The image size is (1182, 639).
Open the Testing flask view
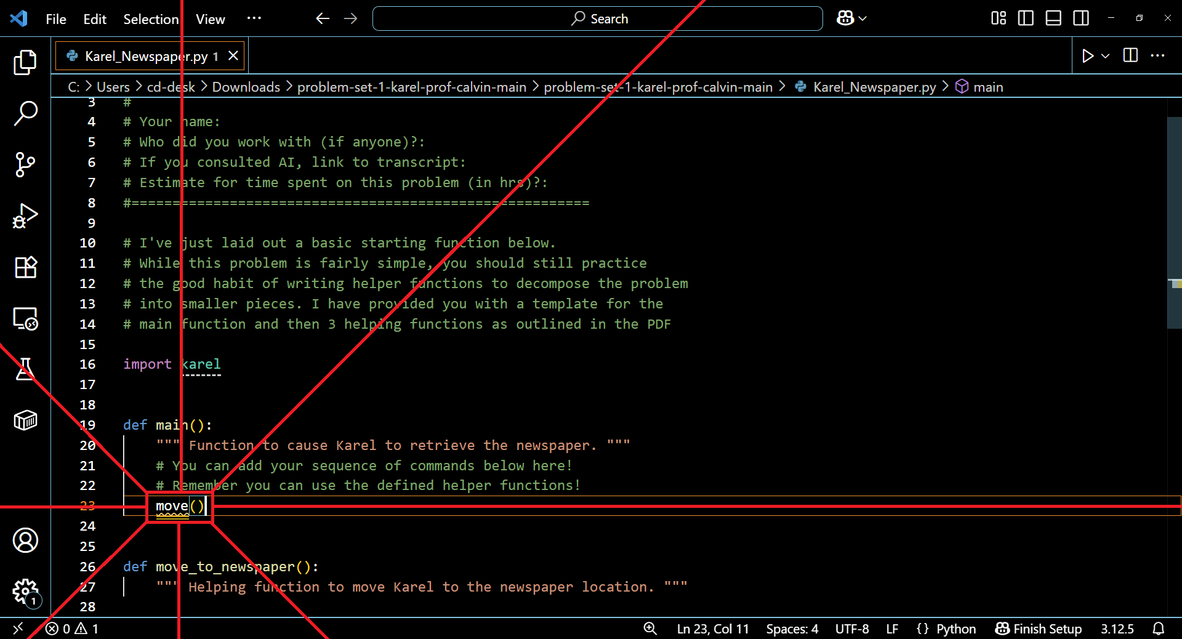(25, 369)
